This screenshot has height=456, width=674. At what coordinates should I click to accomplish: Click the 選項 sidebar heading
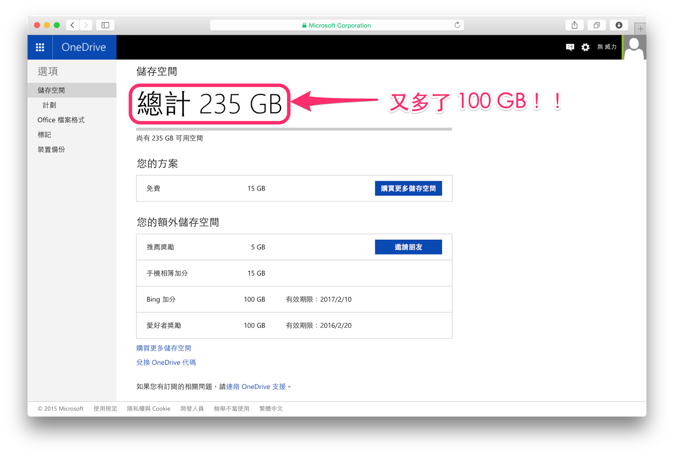pos(48,72)
